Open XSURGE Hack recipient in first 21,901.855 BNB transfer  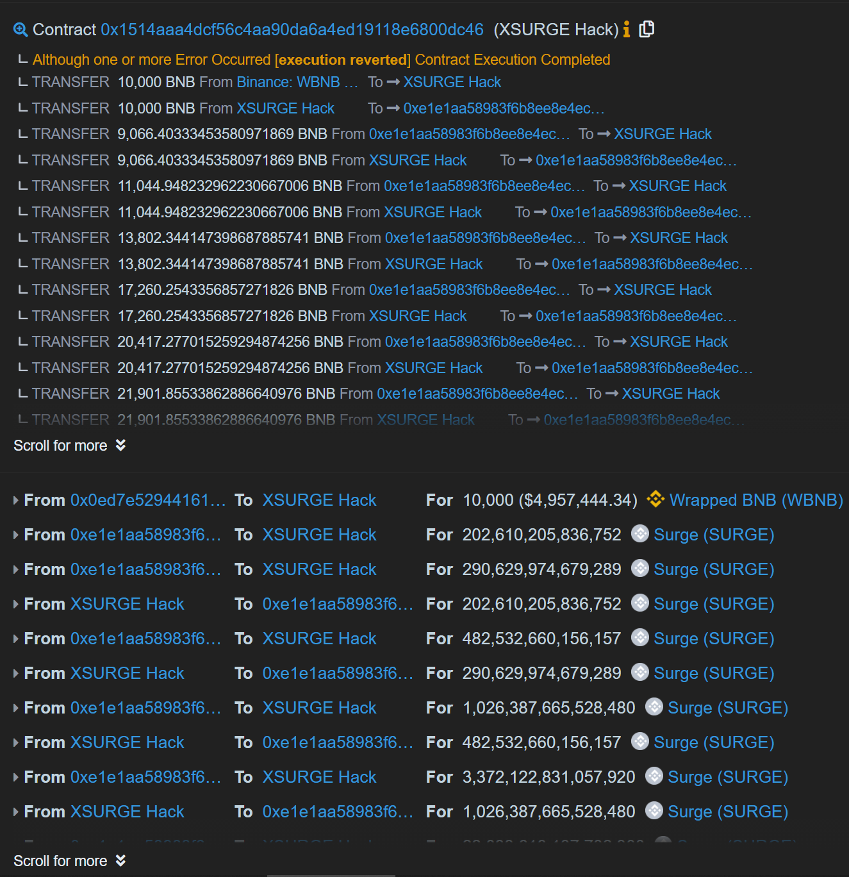(x=671, y=394)
